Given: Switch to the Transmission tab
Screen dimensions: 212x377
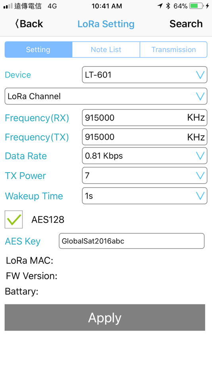Looking at the screenshot, I should coord(173,50).
